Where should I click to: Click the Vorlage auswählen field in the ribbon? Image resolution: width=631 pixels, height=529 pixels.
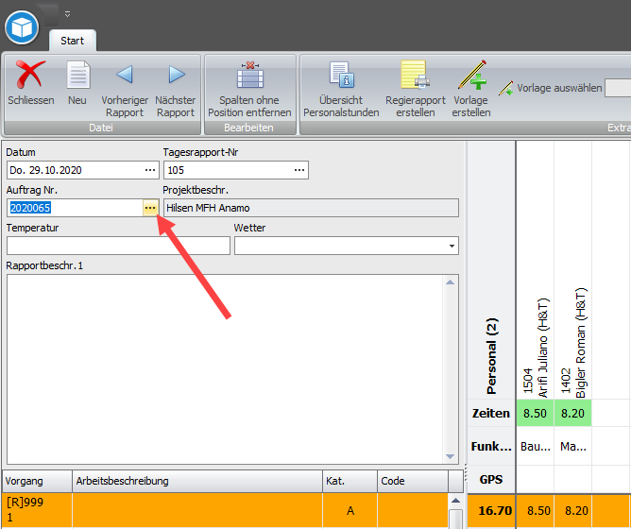coord(618,88)
